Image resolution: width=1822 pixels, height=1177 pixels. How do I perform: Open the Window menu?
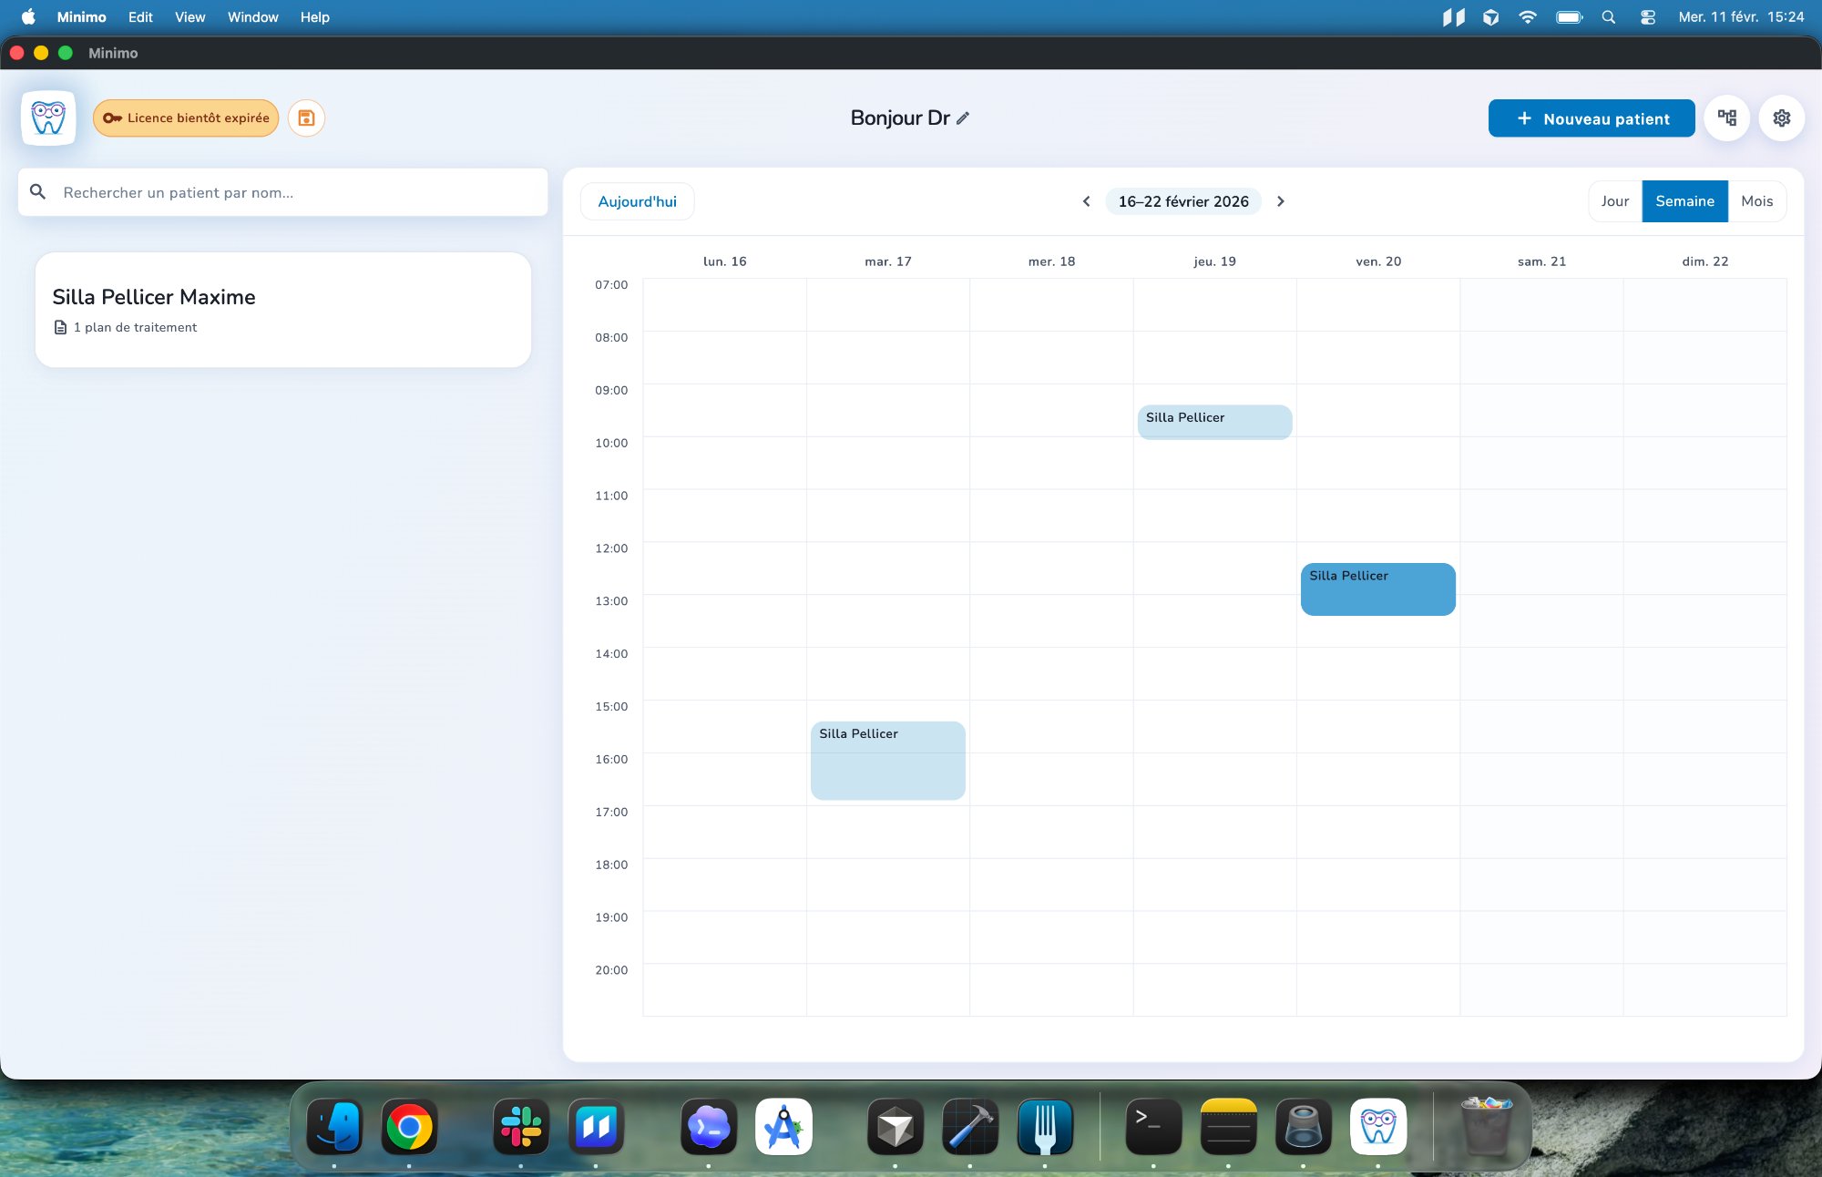click(x=252, y=16)
